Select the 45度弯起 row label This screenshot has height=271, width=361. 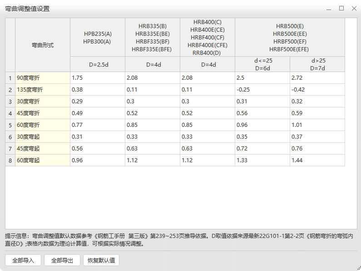pyautogui.click(x=43, y=149)
